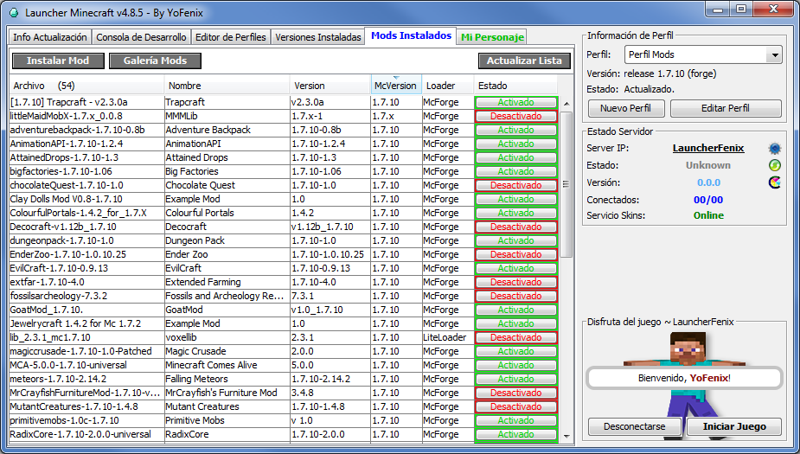
Task: Select Mods Instalados tab
Action: (x=411, y=35)
